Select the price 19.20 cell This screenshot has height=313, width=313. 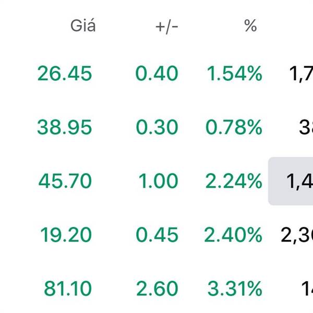pos(66,235)
